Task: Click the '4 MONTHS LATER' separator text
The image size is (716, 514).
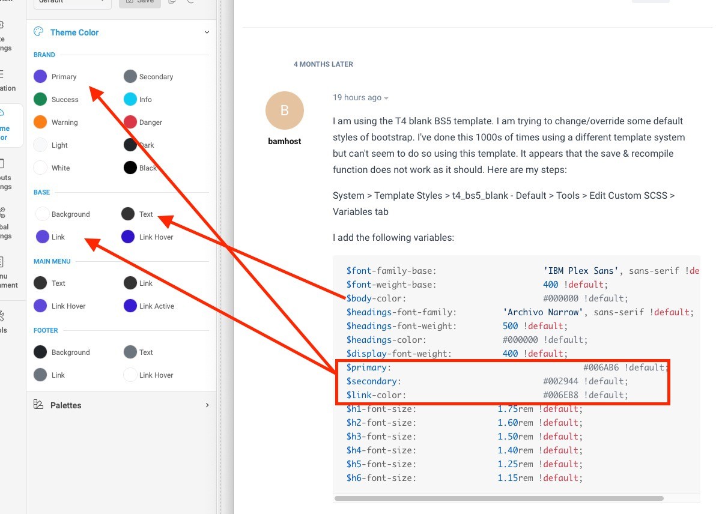Action: [323, 64]
